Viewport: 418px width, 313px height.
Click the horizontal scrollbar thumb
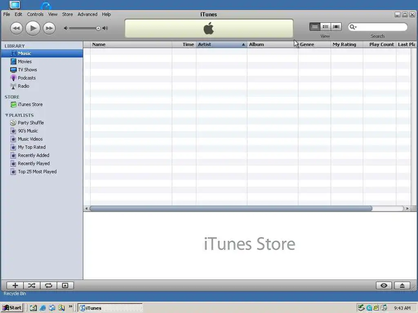coord(231,209)
